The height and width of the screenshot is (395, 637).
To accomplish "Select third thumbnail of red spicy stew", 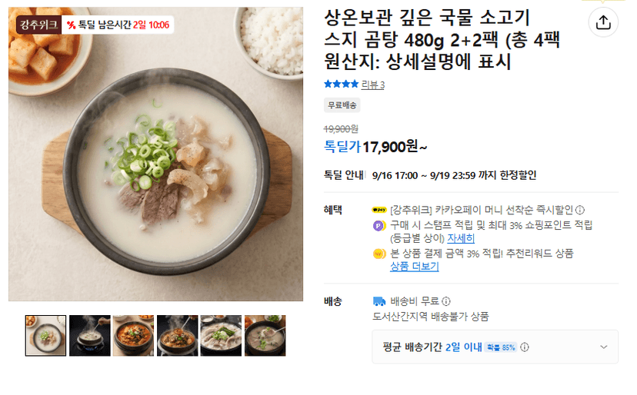I will (133, 336).
